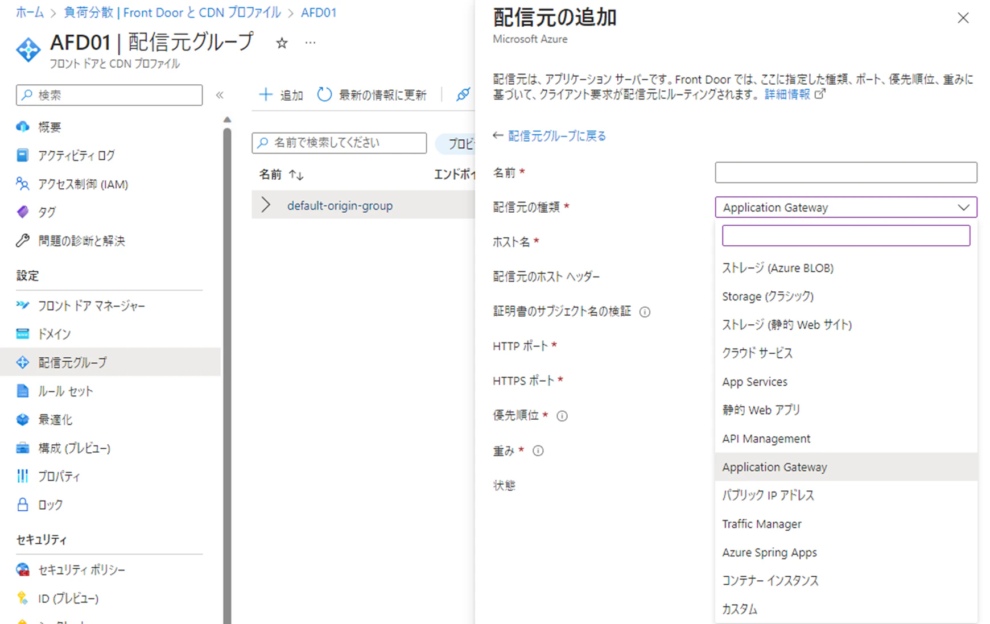Click the プロパティ bars icon

[23, 476]
